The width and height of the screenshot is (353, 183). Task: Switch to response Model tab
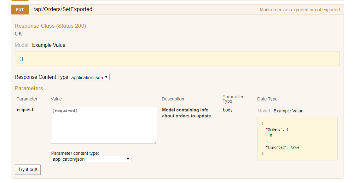tap(21, 45)
